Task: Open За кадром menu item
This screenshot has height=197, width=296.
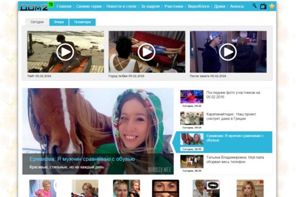Action: (150, 6)
